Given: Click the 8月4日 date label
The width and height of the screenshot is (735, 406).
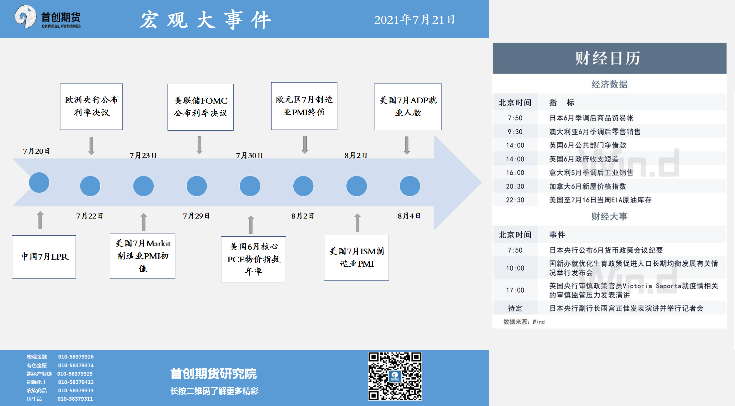Looking at the screenshot, I should (x=409, y=216).
